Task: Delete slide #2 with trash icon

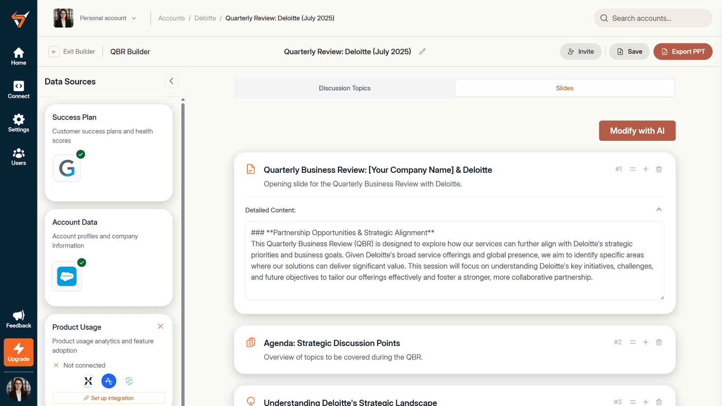Action: coord(659,342)
